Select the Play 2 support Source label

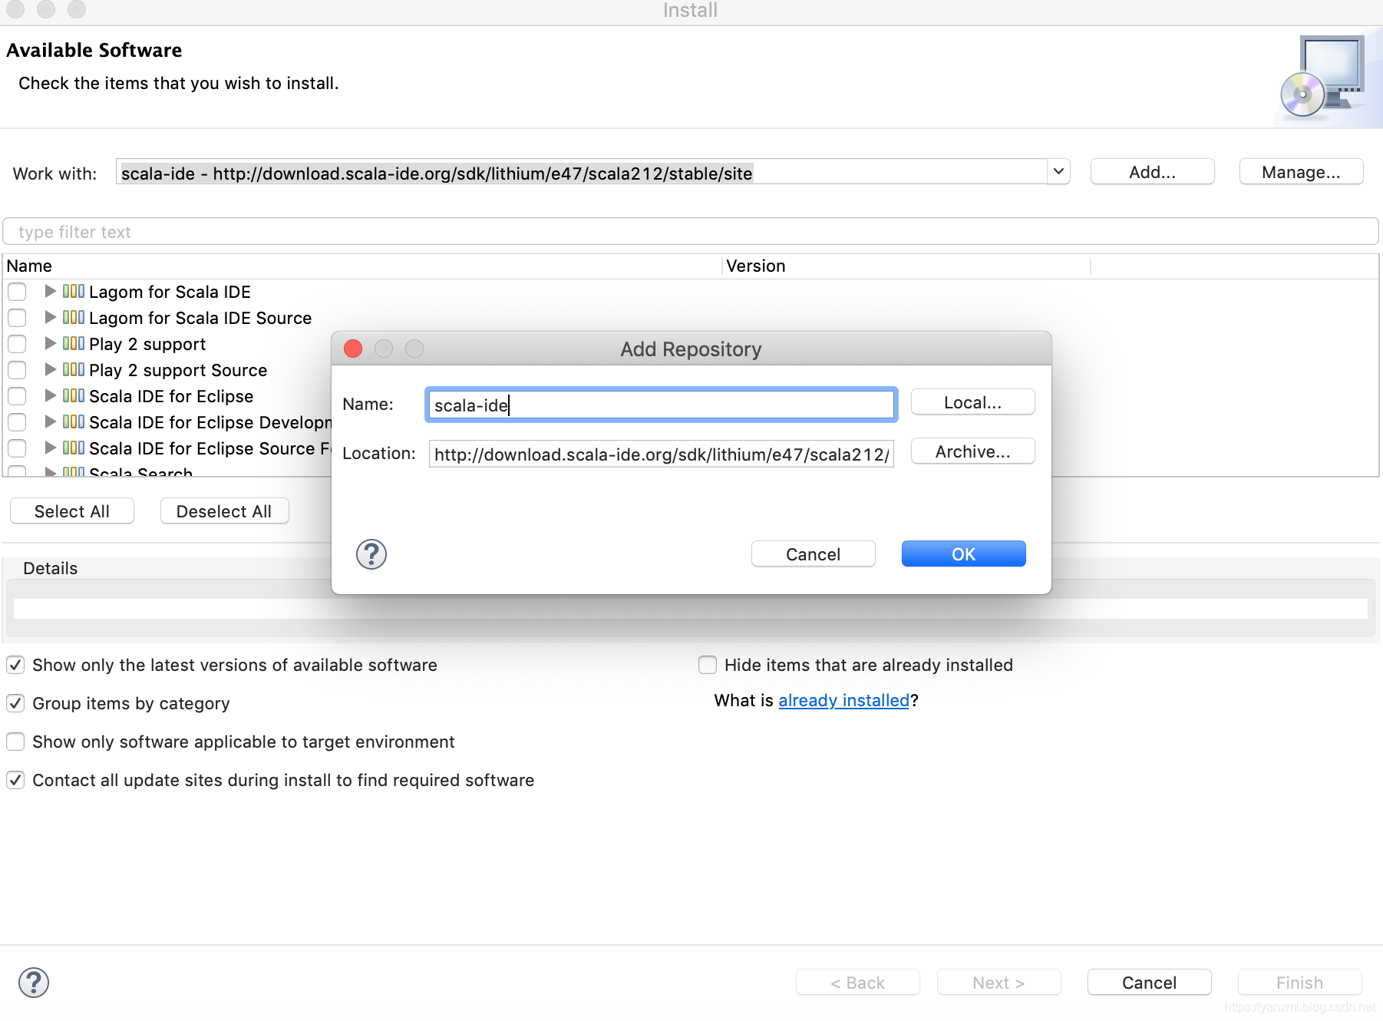[x=178, y=370]
